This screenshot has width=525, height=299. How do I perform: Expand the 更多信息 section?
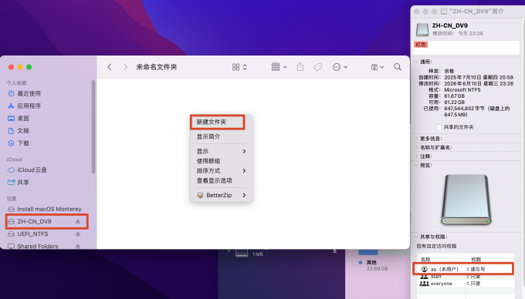tap(416, 138)
